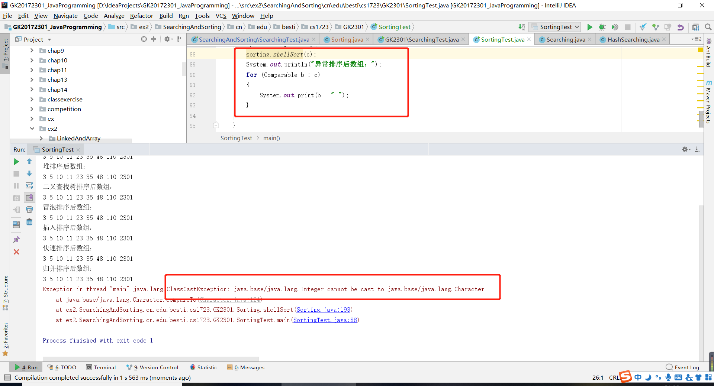
Task: Close the Run panel with red X
Action: tap(16, 252)
